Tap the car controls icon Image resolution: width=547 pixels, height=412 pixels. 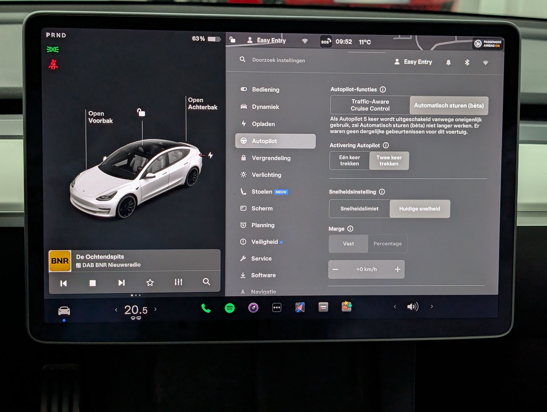click(x=64, y=311)
